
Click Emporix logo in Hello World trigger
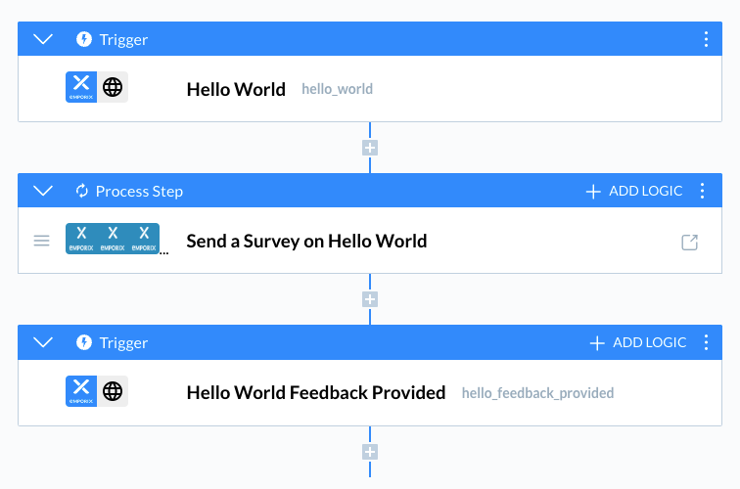tap(82, 87)
